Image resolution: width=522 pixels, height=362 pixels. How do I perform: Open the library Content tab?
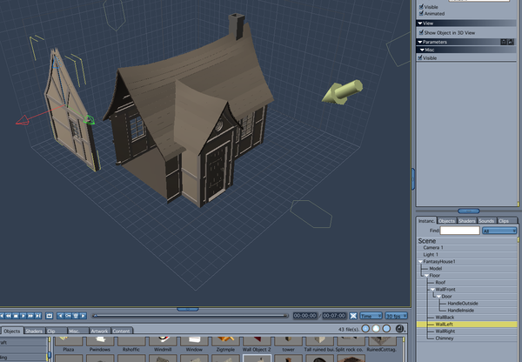click(x=121, y=331)
